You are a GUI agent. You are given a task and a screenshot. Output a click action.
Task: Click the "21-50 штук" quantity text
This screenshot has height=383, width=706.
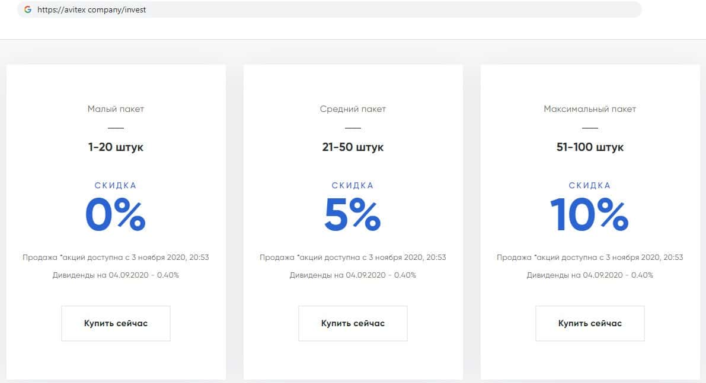(x=353, y=147)
